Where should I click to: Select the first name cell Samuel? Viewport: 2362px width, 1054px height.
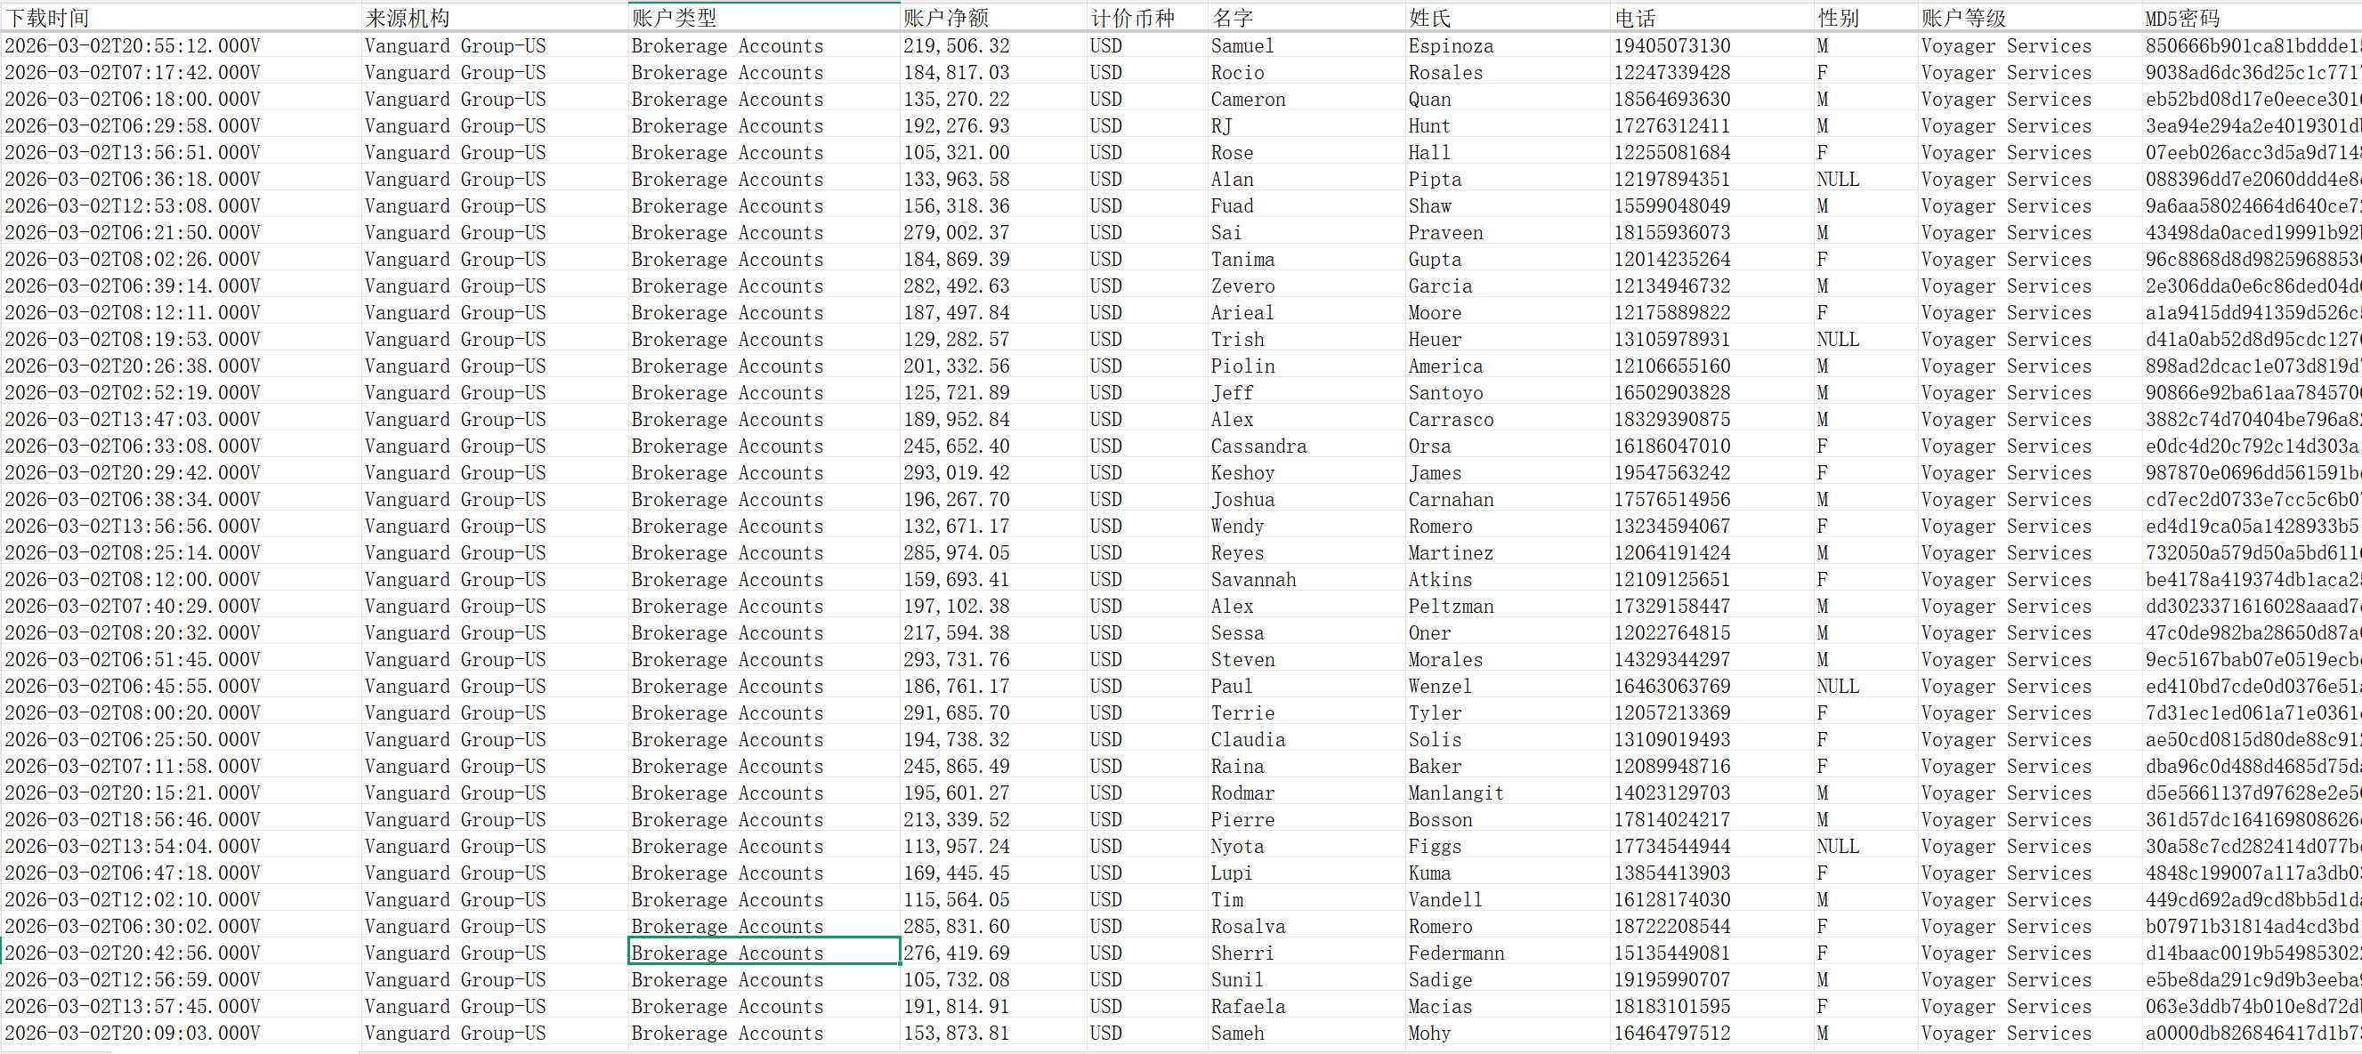click(x=1306, y=46)
